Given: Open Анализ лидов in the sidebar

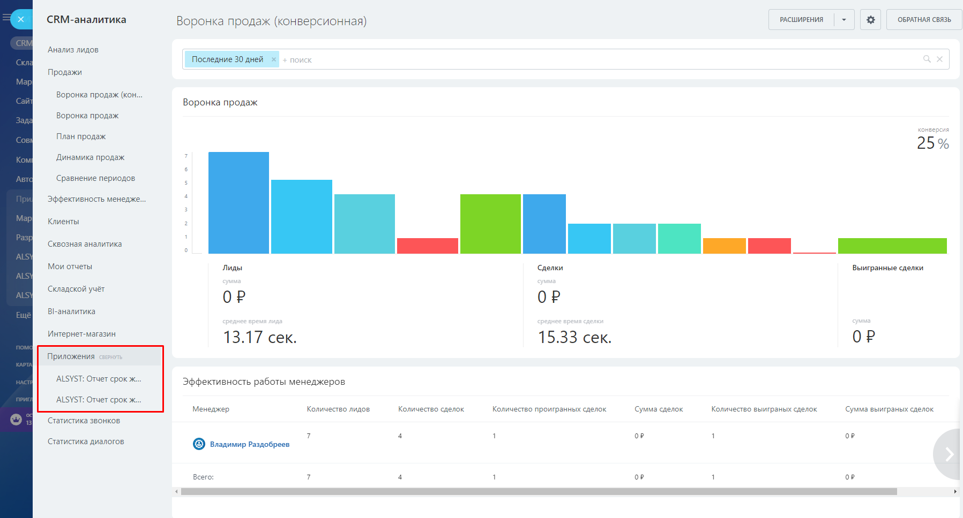Looking at the screenshot, I should pyautogui.click(x=73, y=50).
